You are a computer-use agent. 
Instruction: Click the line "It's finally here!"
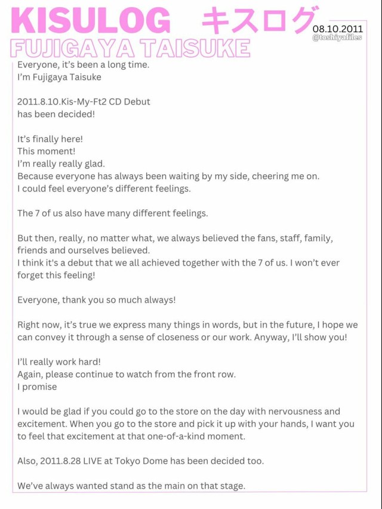(x=50, y=139)
